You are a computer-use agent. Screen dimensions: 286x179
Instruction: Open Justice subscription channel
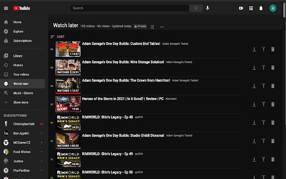point(22,161)
